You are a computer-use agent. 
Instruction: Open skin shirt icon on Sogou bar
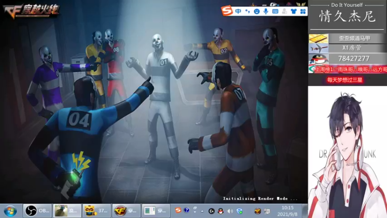tap(294, 11)
